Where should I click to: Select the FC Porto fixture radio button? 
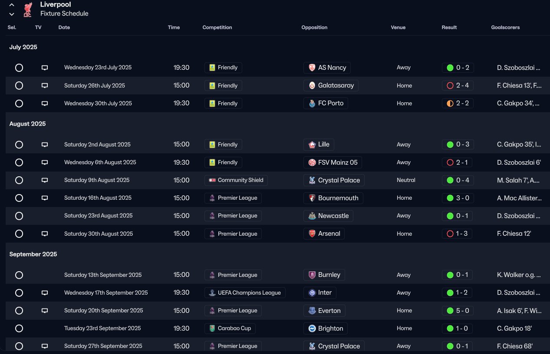[x=19, y=104]
